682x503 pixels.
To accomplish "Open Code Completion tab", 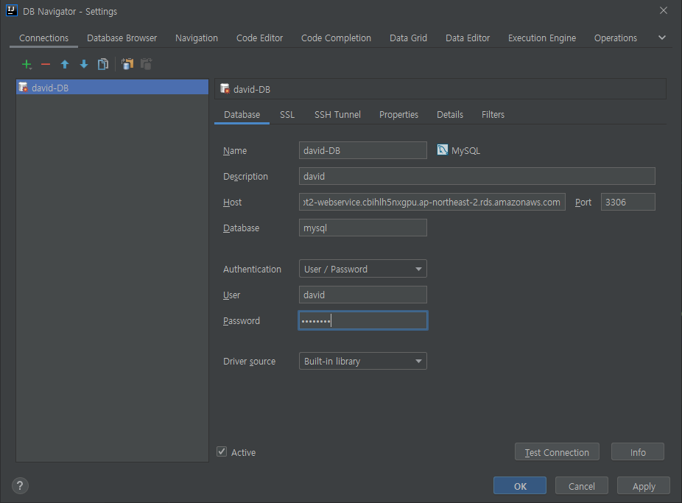I will [x=337, y=38].
